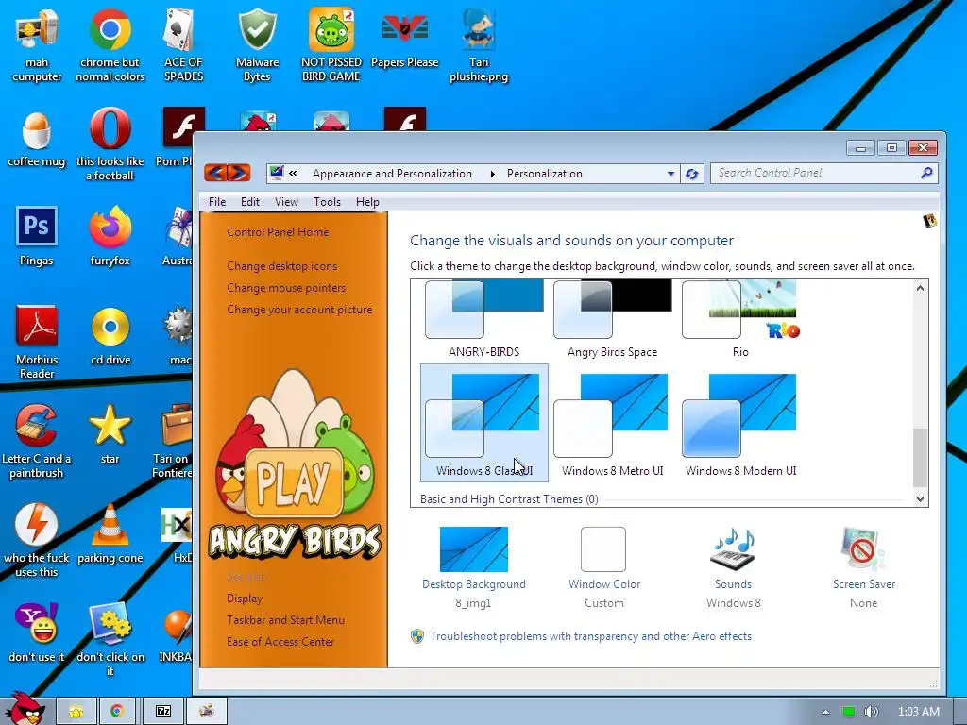
Task: Select the Windows 8 Modern UI theme
Action: coord(740,423)
